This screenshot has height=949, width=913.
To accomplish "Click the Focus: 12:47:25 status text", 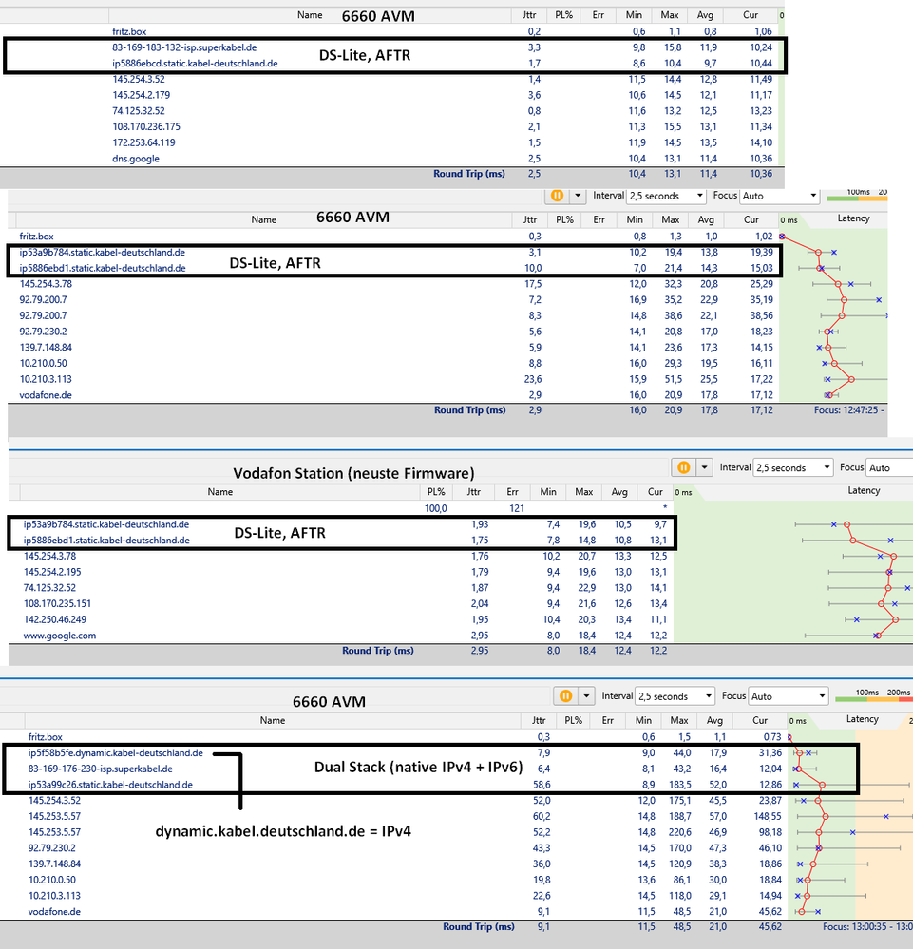I will (848, 409).
